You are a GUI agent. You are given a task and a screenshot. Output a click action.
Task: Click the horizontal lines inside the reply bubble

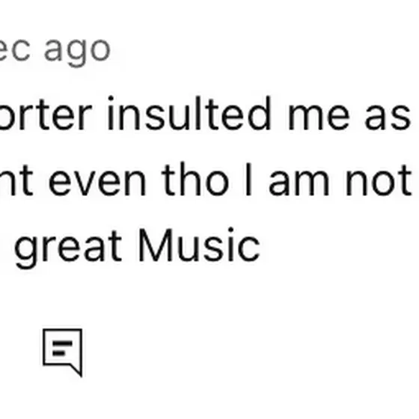(62, 348)
